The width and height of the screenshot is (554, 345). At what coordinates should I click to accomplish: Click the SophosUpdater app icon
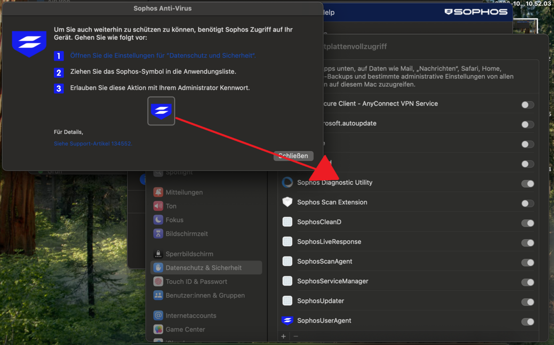click(287, 301)
